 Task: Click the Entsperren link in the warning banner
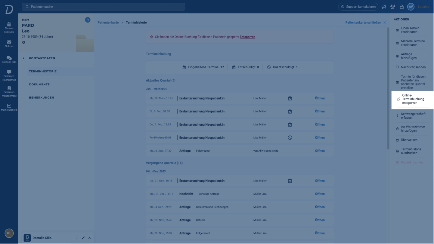[247, 37]
